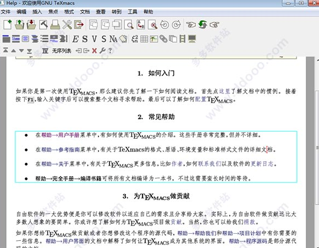Click the open file folder icon
Viewport: 319px width, 248px height.
pyautogui.click(x=19, y=25)
